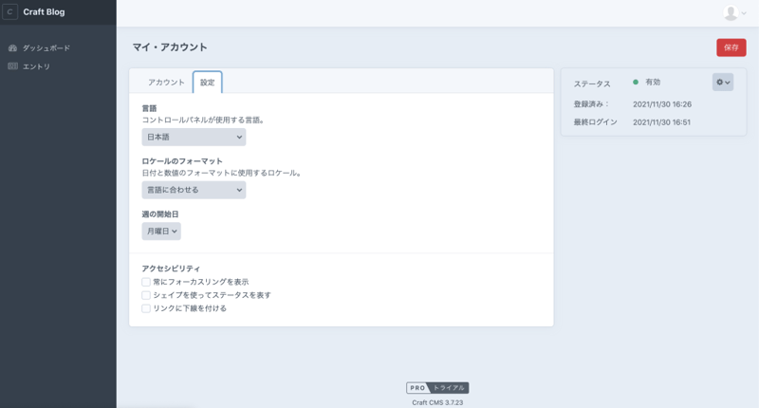Click the PRO trial edition badge
The image size is (759, 408).
click(x=437, y=387)
